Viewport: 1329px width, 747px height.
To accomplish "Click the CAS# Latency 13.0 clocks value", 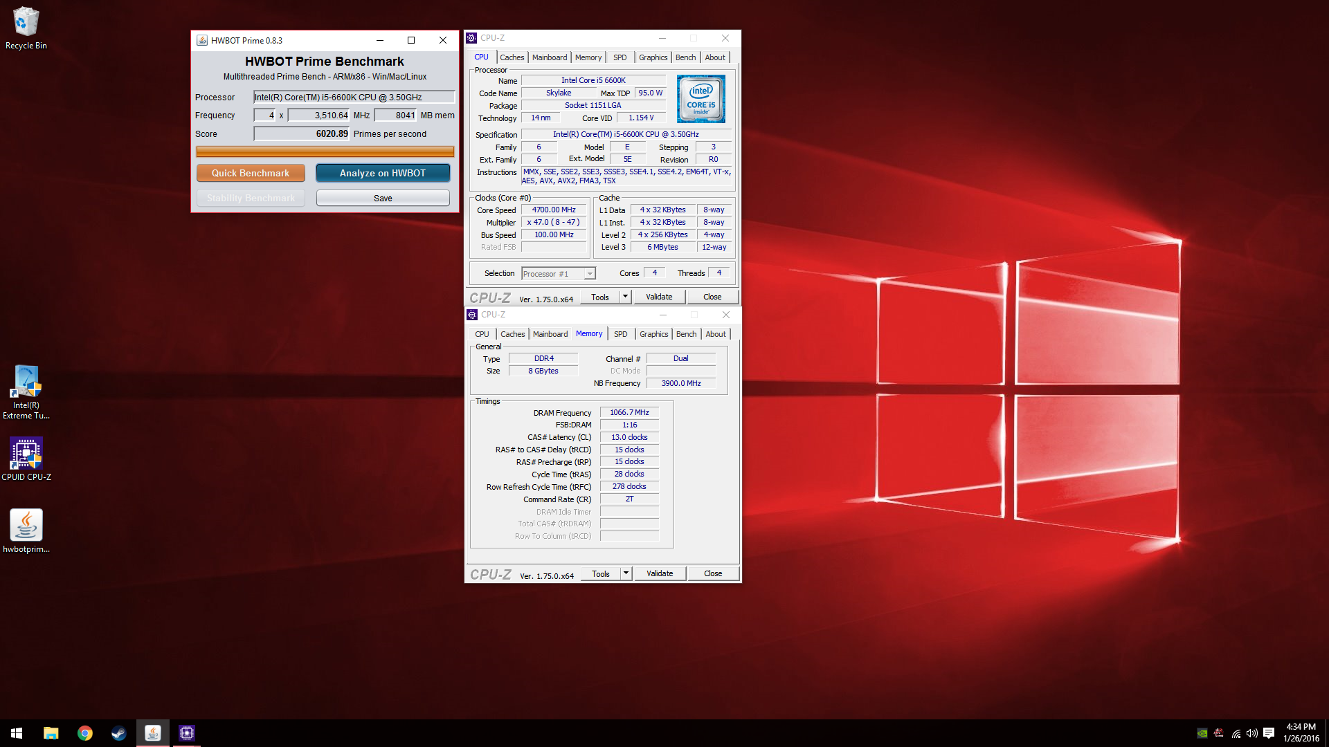I will pyautogui.click(x=629, y=438).
